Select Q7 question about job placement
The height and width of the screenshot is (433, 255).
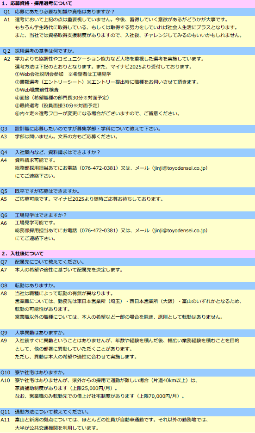tap(127, 262)
